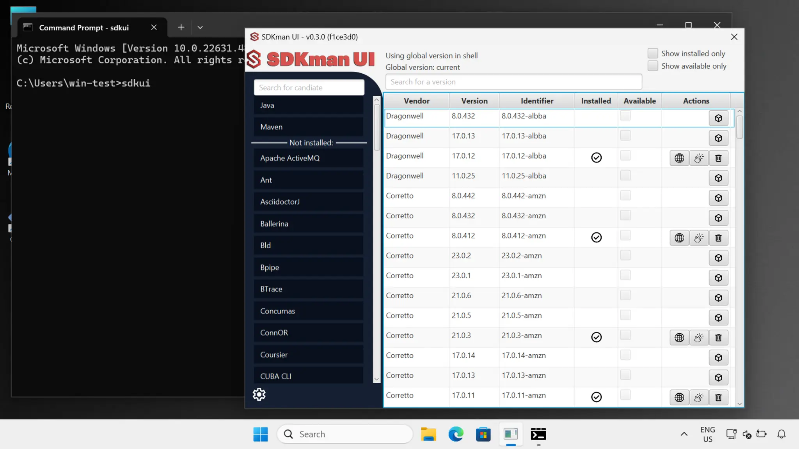
Task: Open the terminal tab dropdown chevron
Action: 200,27
